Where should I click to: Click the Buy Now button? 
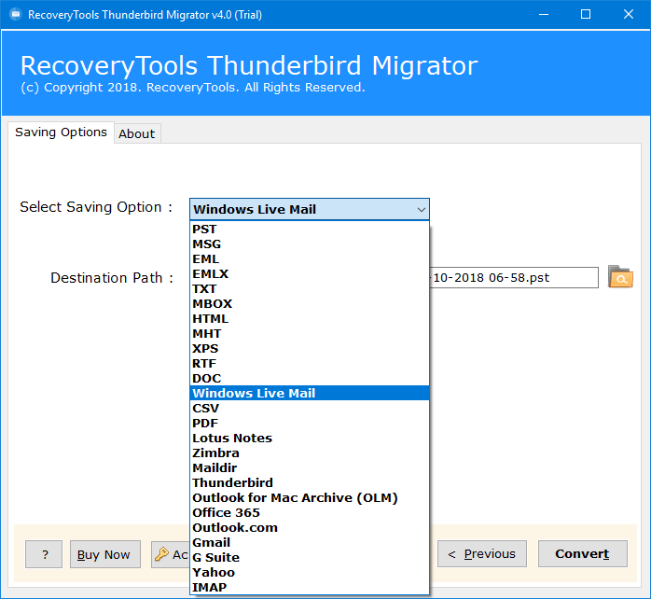105,554
